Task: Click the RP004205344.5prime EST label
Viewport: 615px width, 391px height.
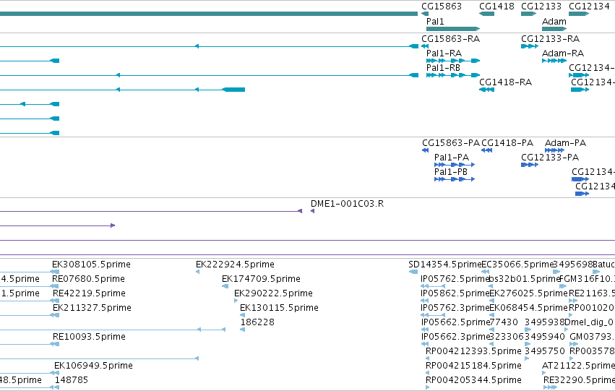Action: [473, 380]
